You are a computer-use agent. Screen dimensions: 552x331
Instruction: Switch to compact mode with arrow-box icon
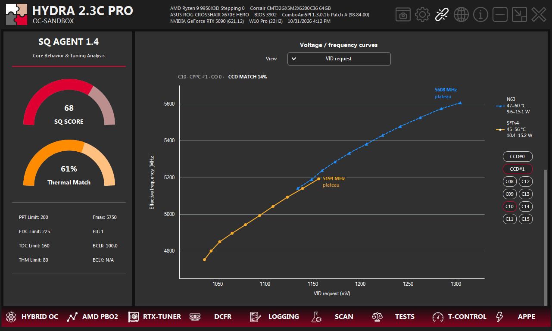click(519, 15)
